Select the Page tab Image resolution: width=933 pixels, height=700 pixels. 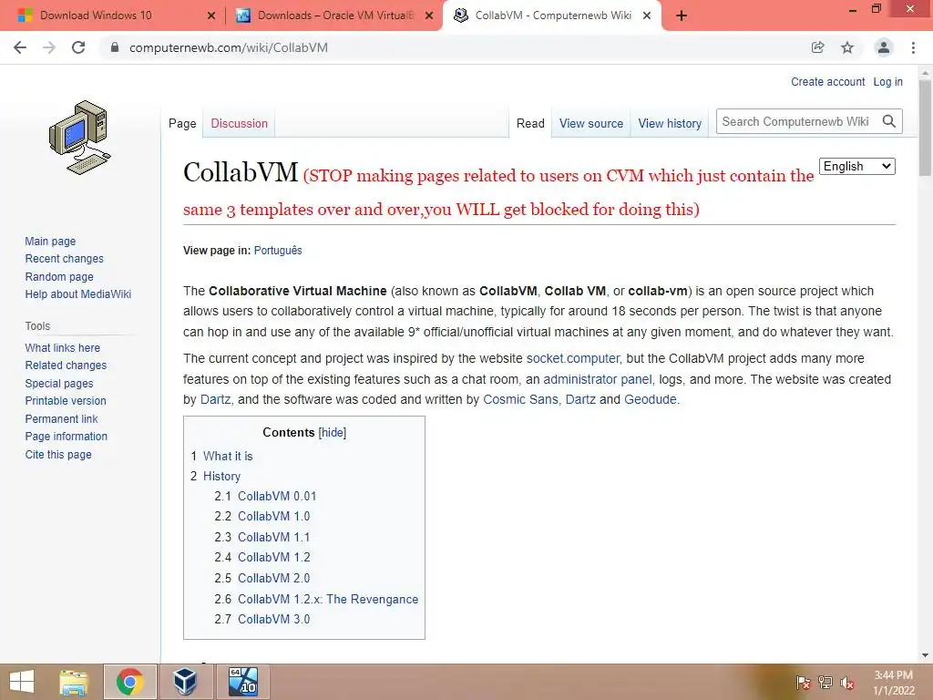[x=182, y=123]
